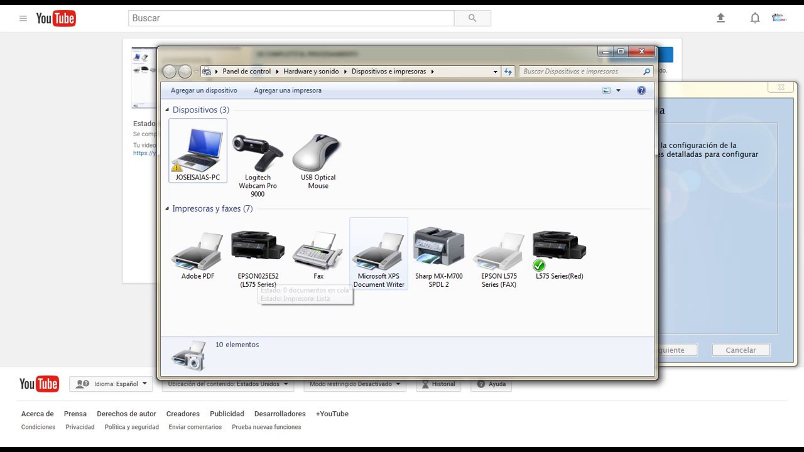Open the Política y seguridad link
804x452 pixels.
tap(132, 427)
